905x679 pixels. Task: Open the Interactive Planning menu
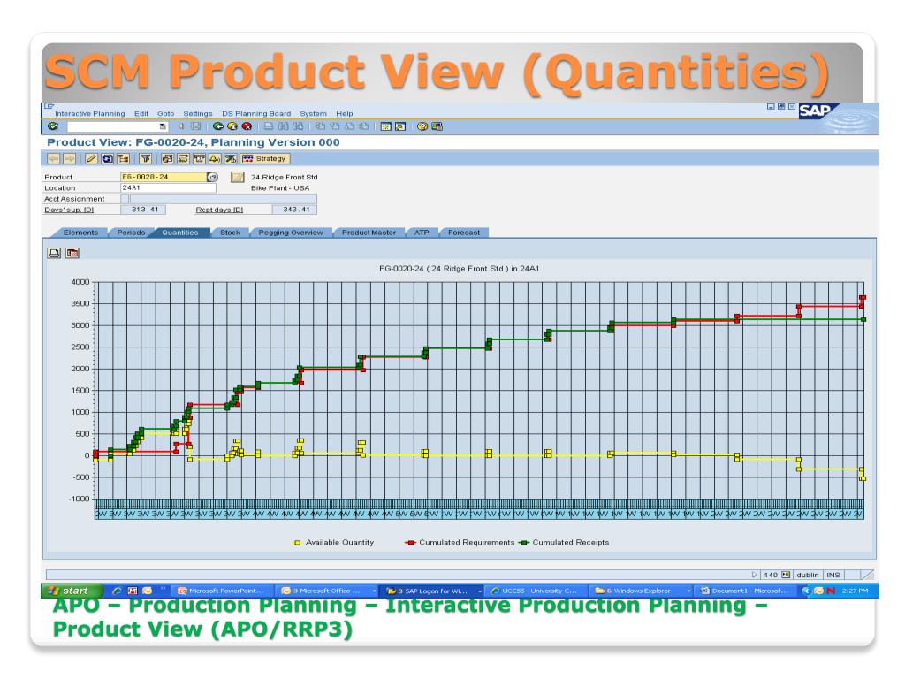click(90, 114)
